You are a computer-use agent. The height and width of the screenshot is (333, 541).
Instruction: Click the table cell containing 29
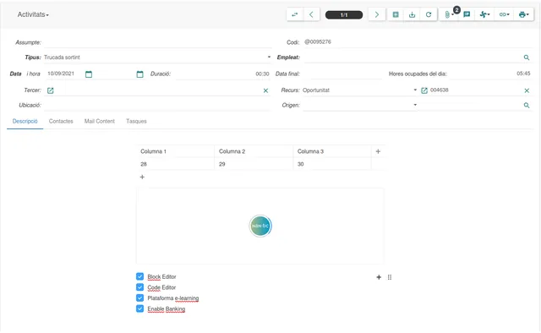point(254,164)
